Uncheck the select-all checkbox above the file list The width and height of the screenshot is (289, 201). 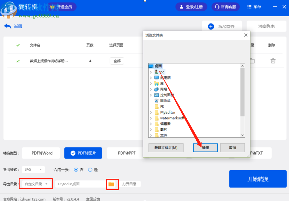(x=18, y=45)
